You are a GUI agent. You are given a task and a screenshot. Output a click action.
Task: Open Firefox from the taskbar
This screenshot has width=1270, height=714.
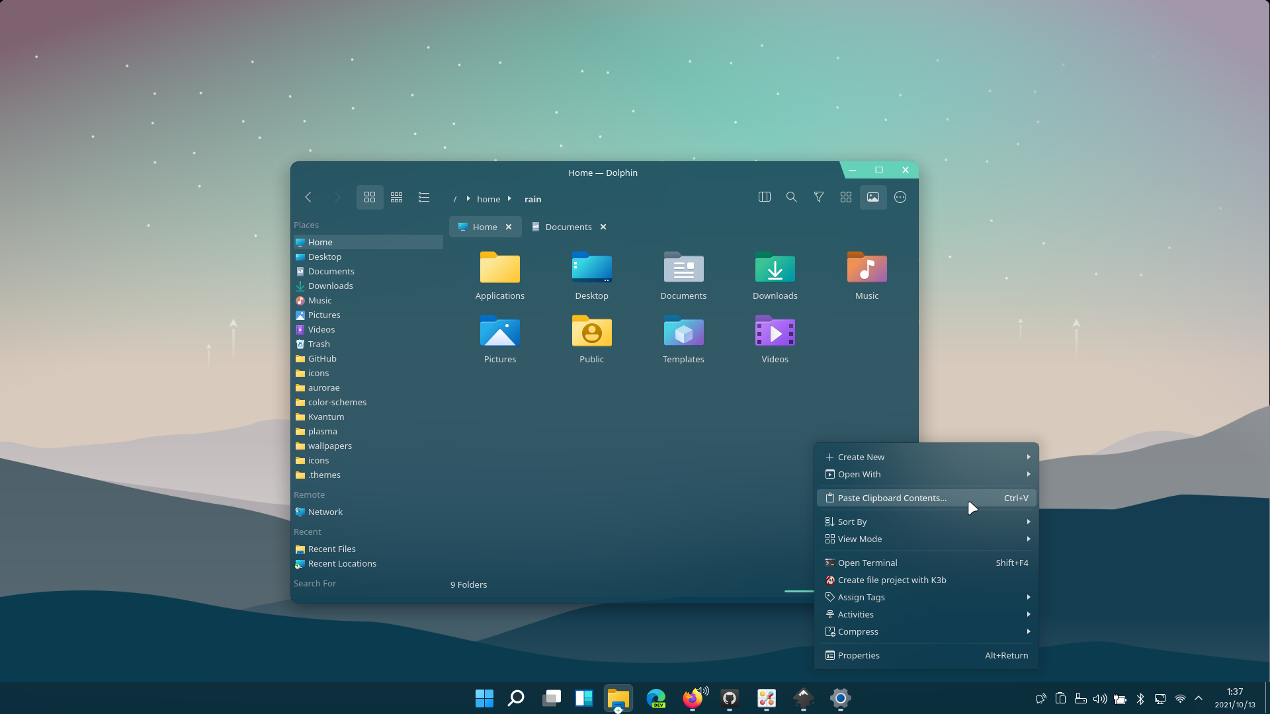point(693,698)
